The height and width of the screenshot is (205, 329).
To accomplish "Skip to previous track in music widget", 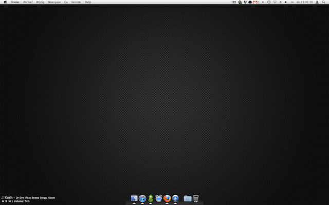I will (3, 201).
